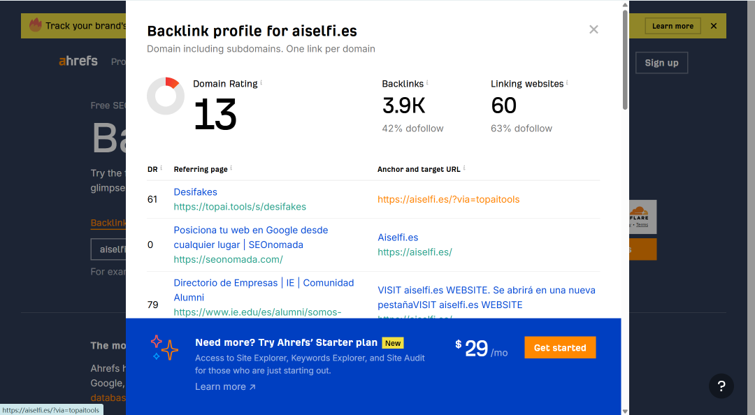
Task: Open the topai.tools/s/desifakes URL
Action: click(240, 207)
